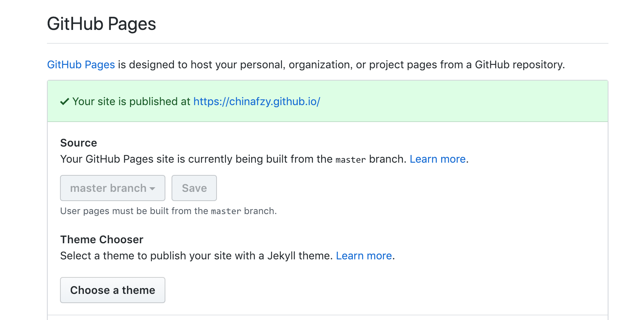Viewport: 630px width, 320px height.
Task: Click the Save button
Action: pos(194,188)
